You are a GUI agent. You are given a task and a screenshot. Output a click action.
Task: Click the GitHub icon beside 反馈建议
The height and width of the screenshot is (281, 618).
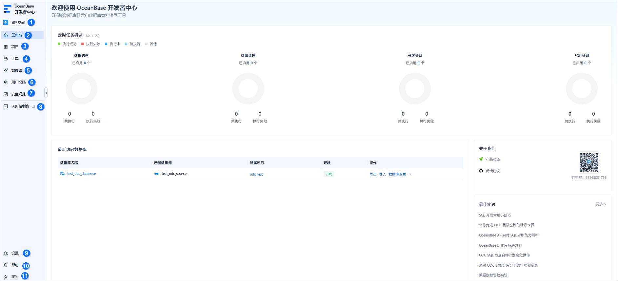tap(481, 171)
